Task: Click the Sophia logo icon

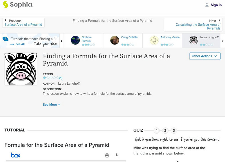Action: (x=6, y=4)
